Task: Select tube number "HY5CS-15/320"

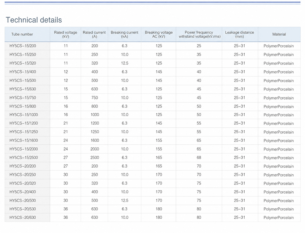Action: click(x=23, y=63)
